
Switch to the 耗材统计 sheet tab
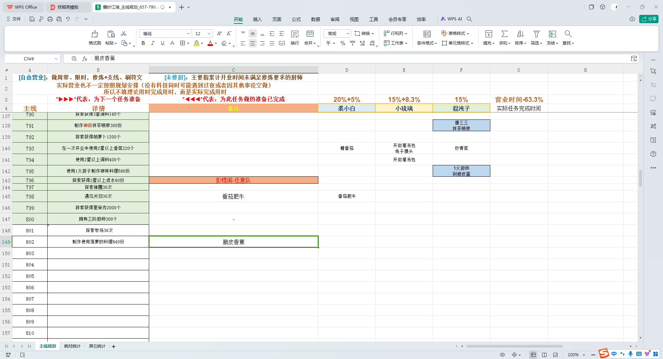72,346
